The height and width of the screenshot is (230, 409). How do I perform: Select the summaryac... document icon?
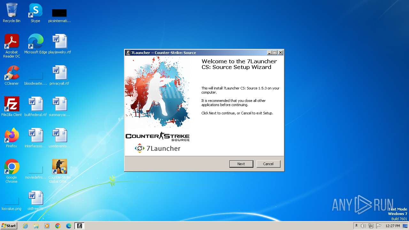59,107
